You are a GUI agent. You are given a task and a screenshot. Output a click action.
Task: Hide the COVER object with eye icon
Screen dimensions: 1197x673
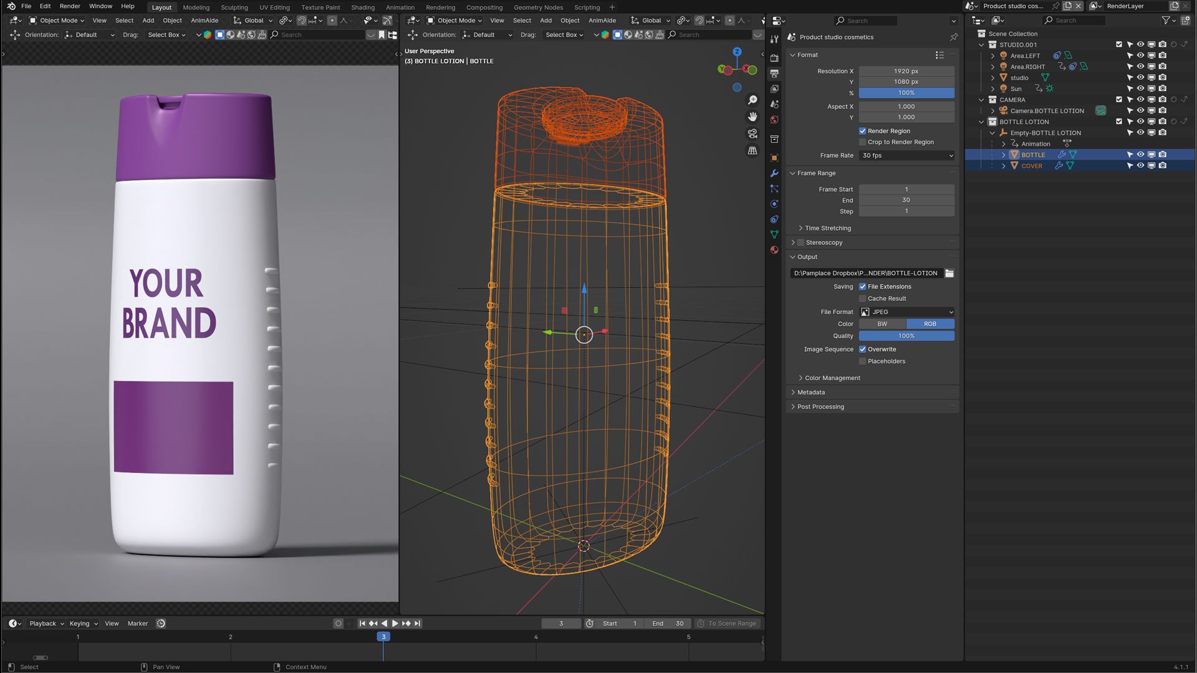[1140, 166]
